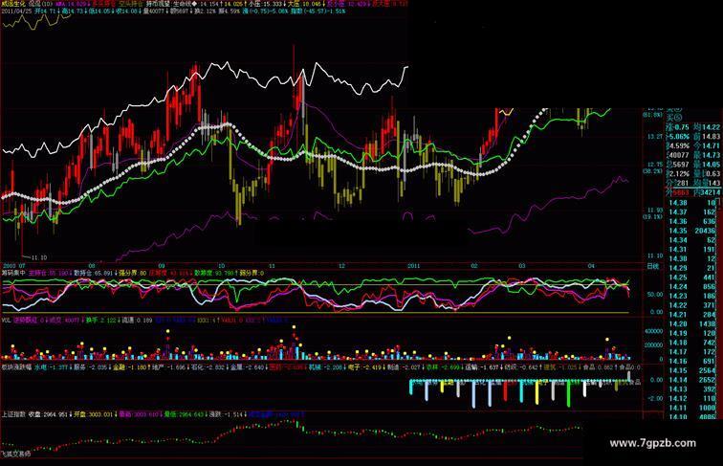
Task: Click the 生命线 value in the header
Action: (x=199, y=3)
